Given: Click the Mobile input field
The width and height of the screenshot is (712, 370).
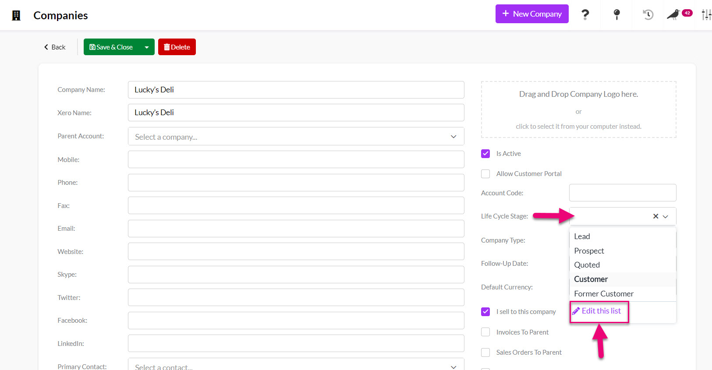Looking at the screenshot, I should 296,159.
